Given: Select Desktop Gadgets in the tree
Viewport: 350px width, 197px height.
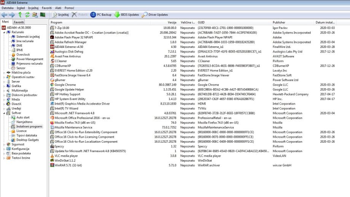Looking at the screenshot, I should pos(27,140).
